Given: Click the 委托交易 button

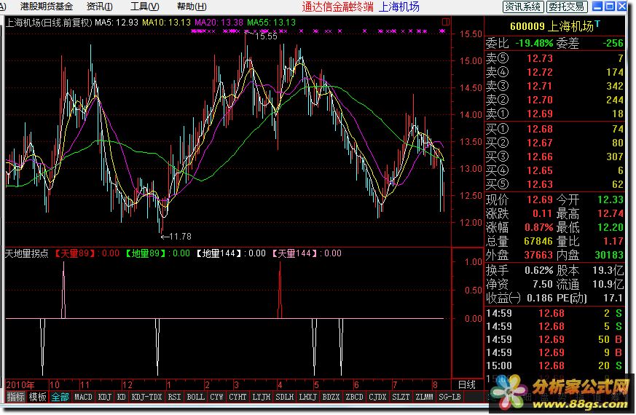Looking at the screenshot, I should pyautogui.click(x=566, y=7).
